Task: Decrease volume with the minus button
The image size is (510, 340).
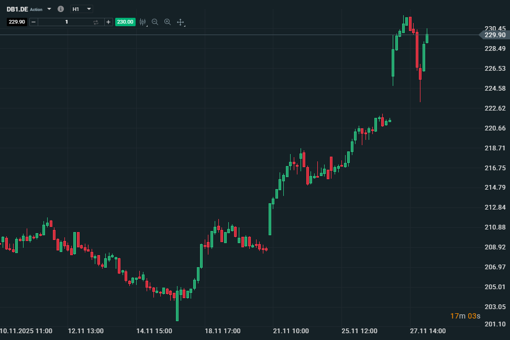Action: click(34, 22)
